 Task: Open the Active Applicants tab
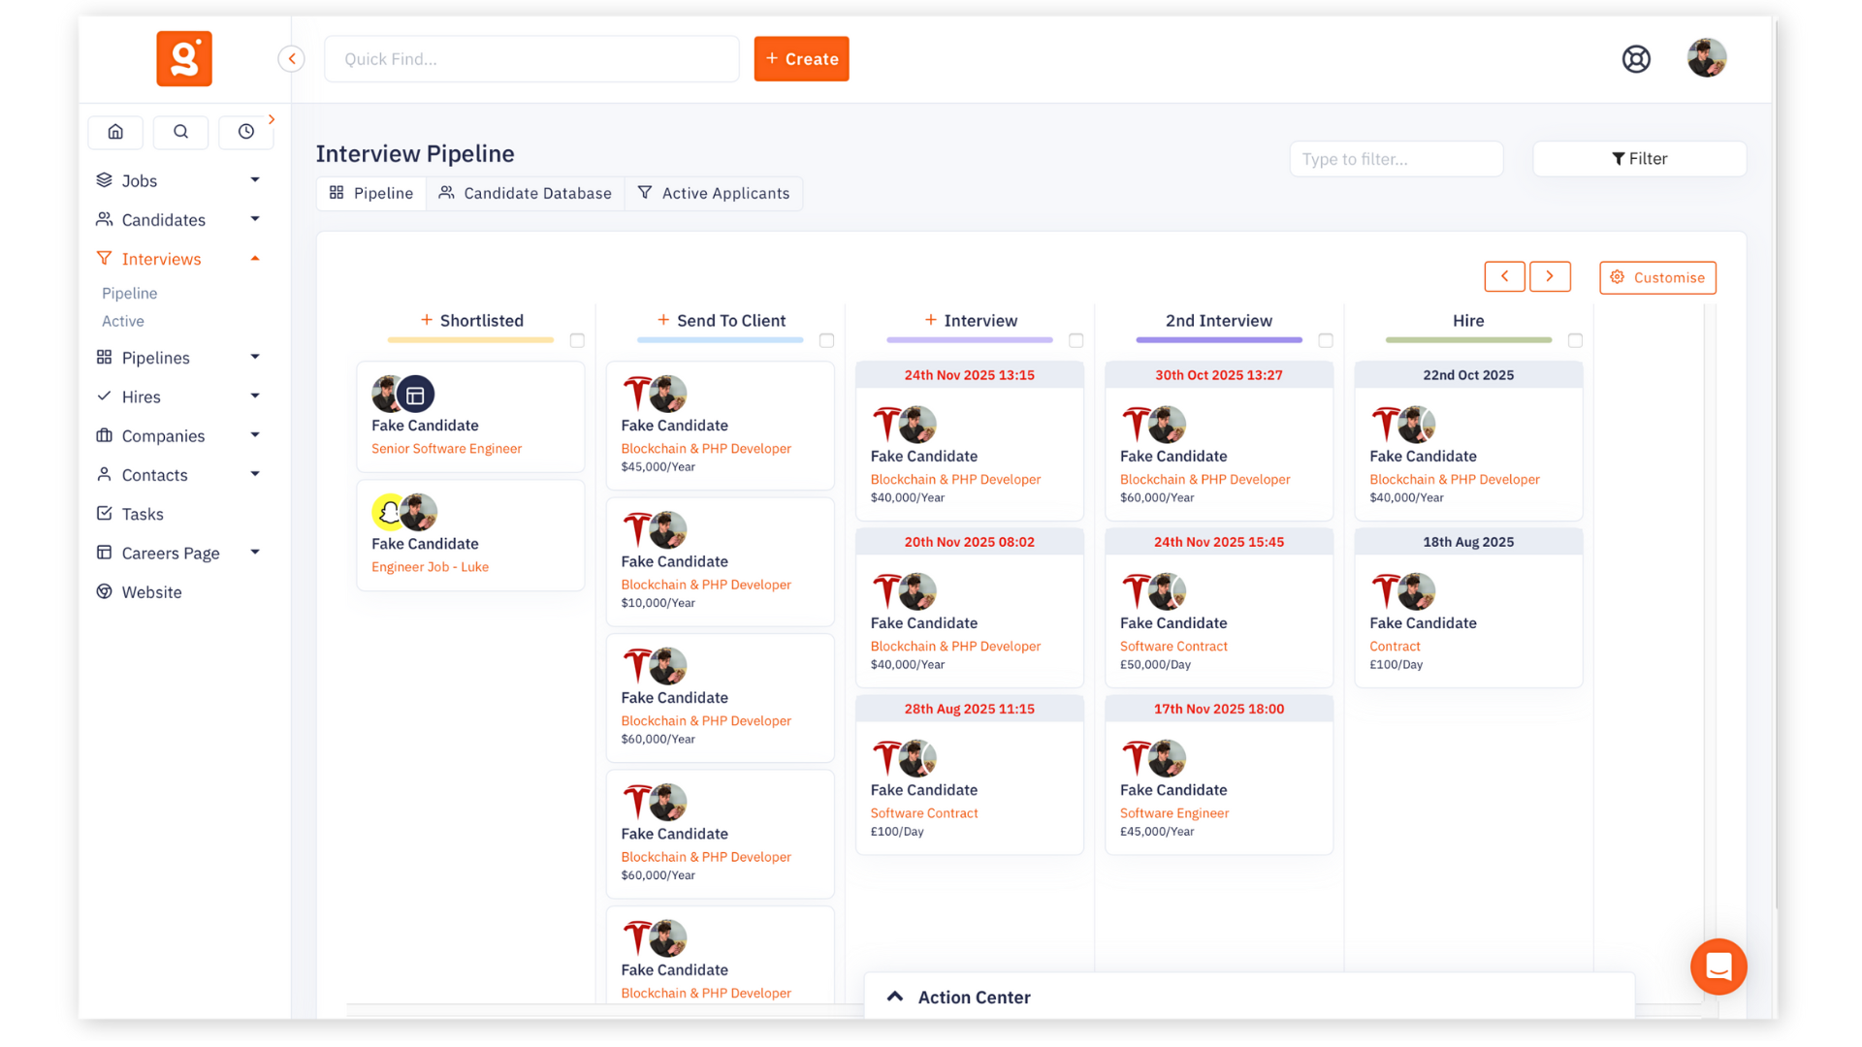pos(714,193)
